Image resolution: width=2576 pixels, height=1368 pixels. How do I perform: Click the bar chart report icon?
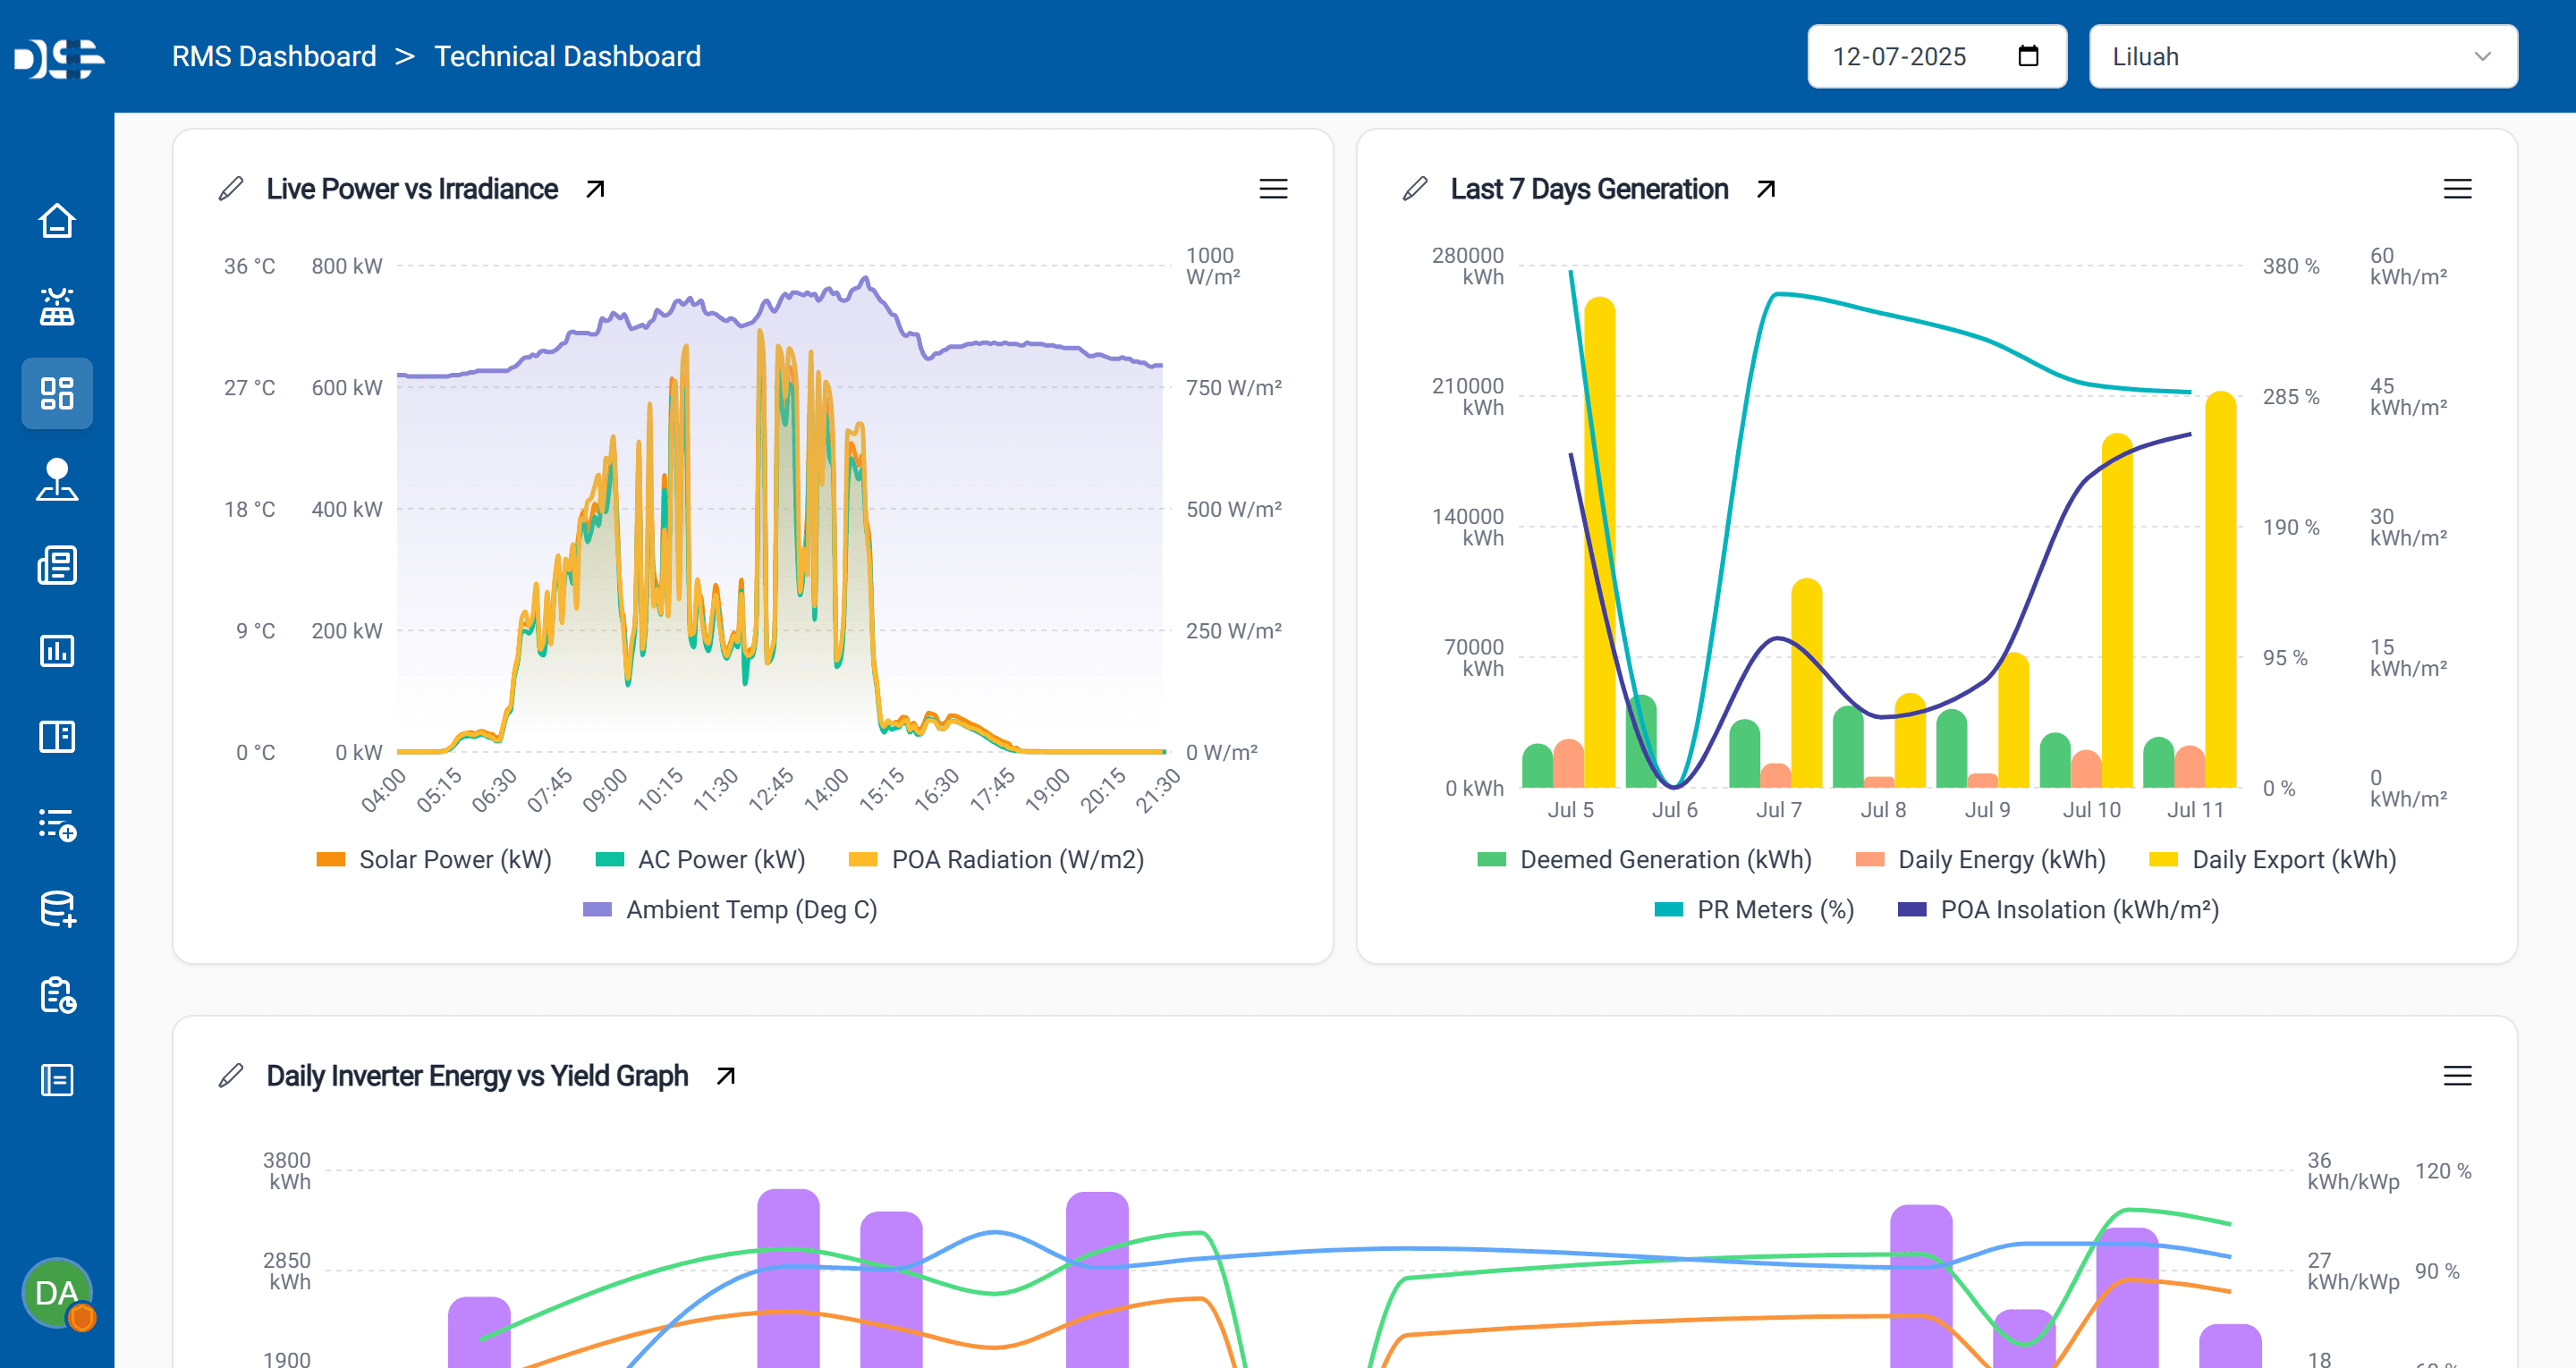click(x=57, y=651)
